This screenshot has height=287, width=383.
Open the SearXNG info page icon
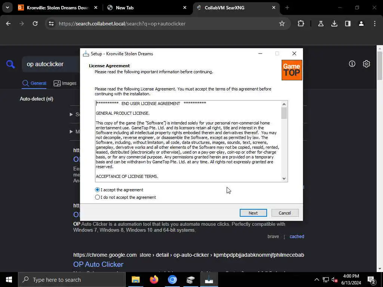pos(352,64)
